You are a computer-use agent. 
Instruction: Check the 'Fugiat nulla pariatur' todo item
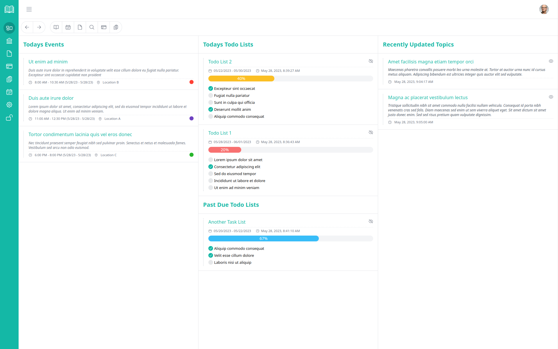(x=211, y=95)
